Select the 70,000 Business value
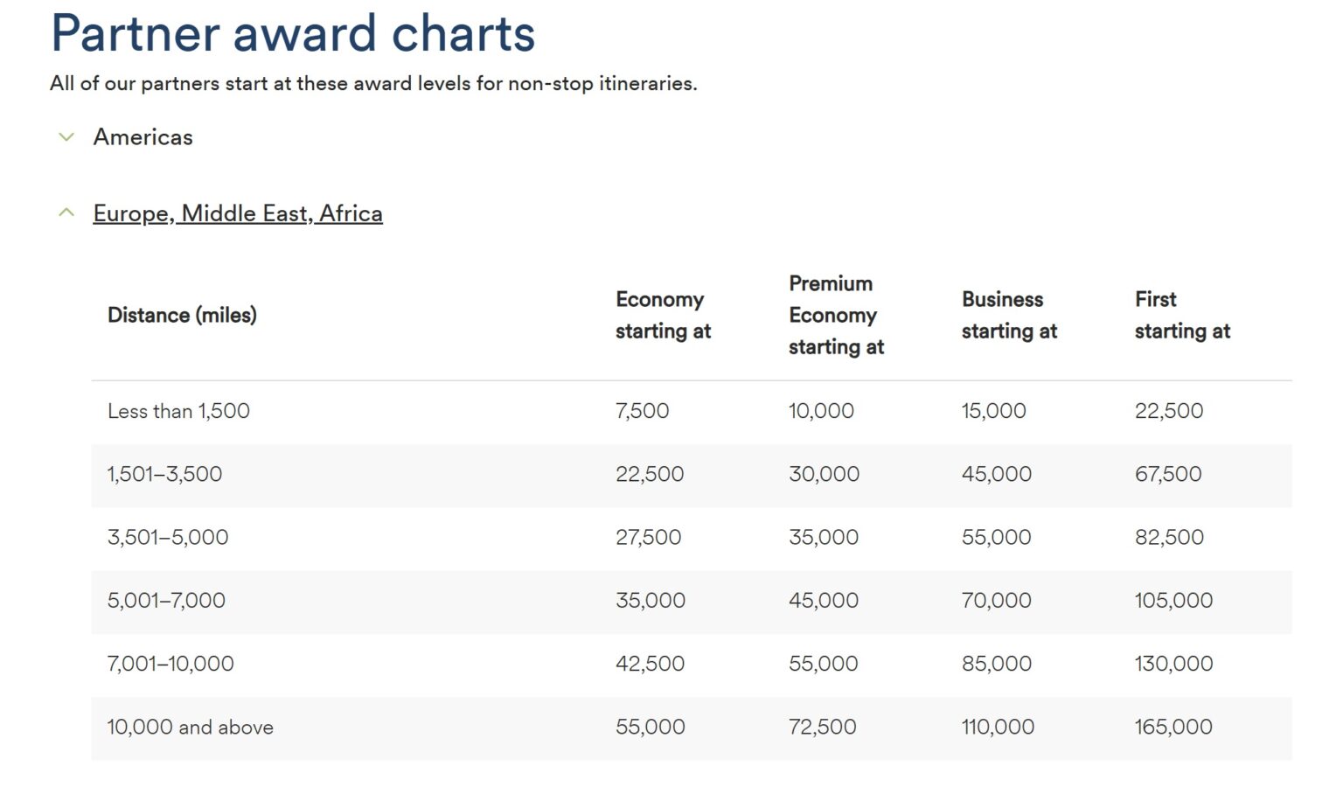 (x=996, y=601)
